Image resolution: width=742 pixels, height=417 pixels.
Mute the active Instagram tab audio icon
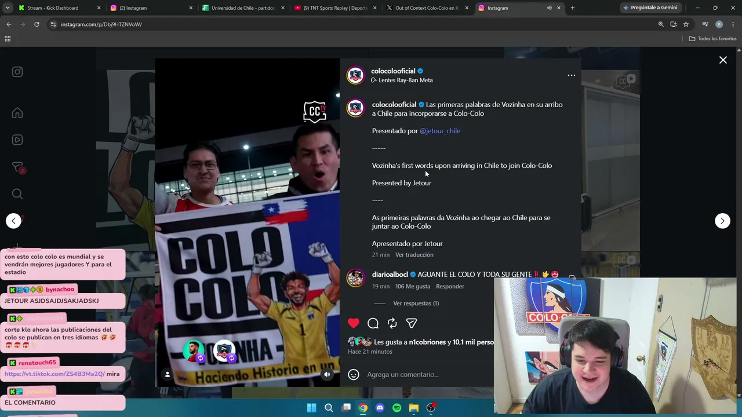coord(549,8)
